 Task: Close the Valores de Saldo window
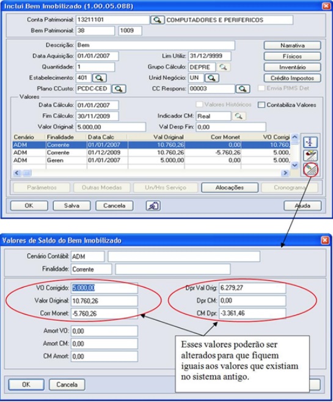point(325,240)
